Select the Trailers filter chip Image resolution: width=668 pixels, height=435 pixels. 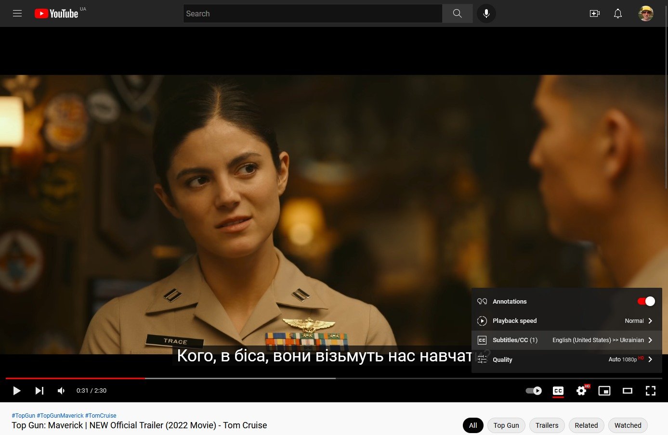point(547,425)
